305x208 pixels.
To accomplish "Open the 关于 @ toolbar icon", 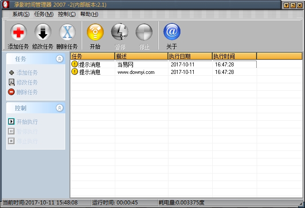I will point(172,32).
